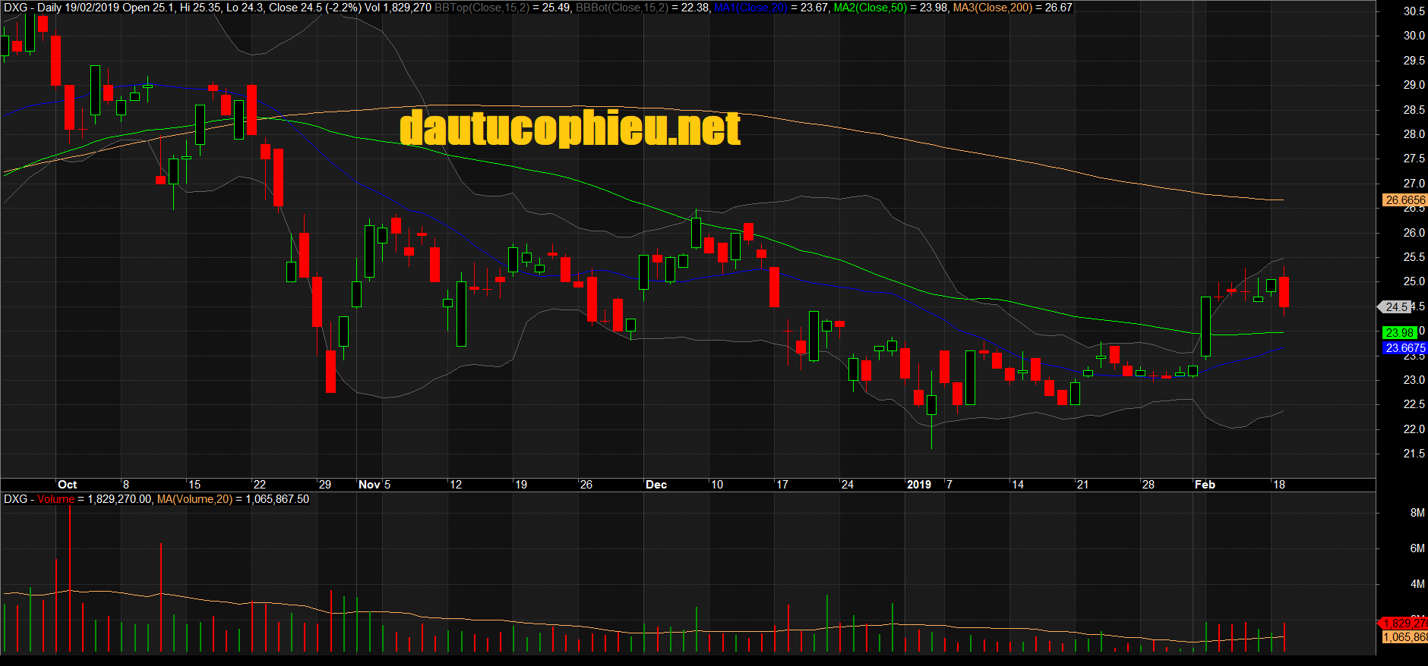The width and height of the screenshot is (1428, 666).
Task: Select the MA1(Close,20) indicator label
Action: (750, 8)
